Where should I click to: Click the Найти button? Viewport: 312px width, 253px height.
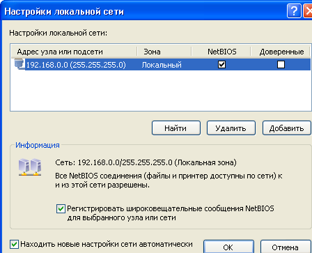pyautogui.click(x=176, y=128)
